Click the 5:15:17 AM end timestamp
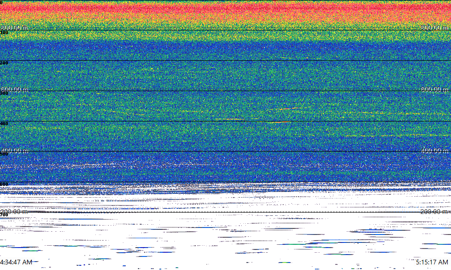Viewport: 451px width, 270px height. point(433,262)
